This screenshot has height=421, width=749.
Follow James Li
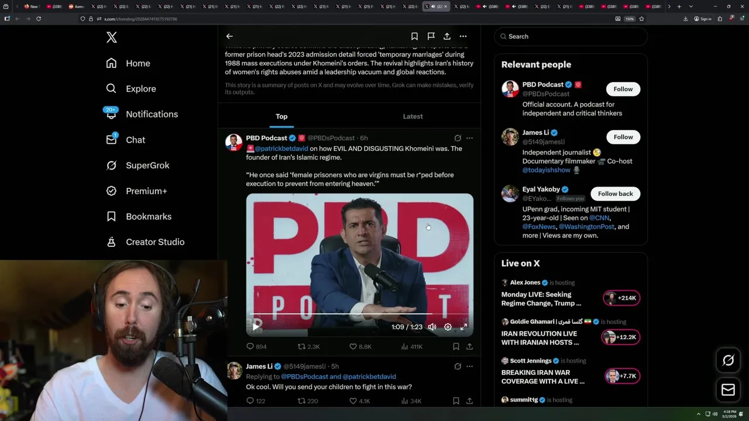[x=623, y=137]
